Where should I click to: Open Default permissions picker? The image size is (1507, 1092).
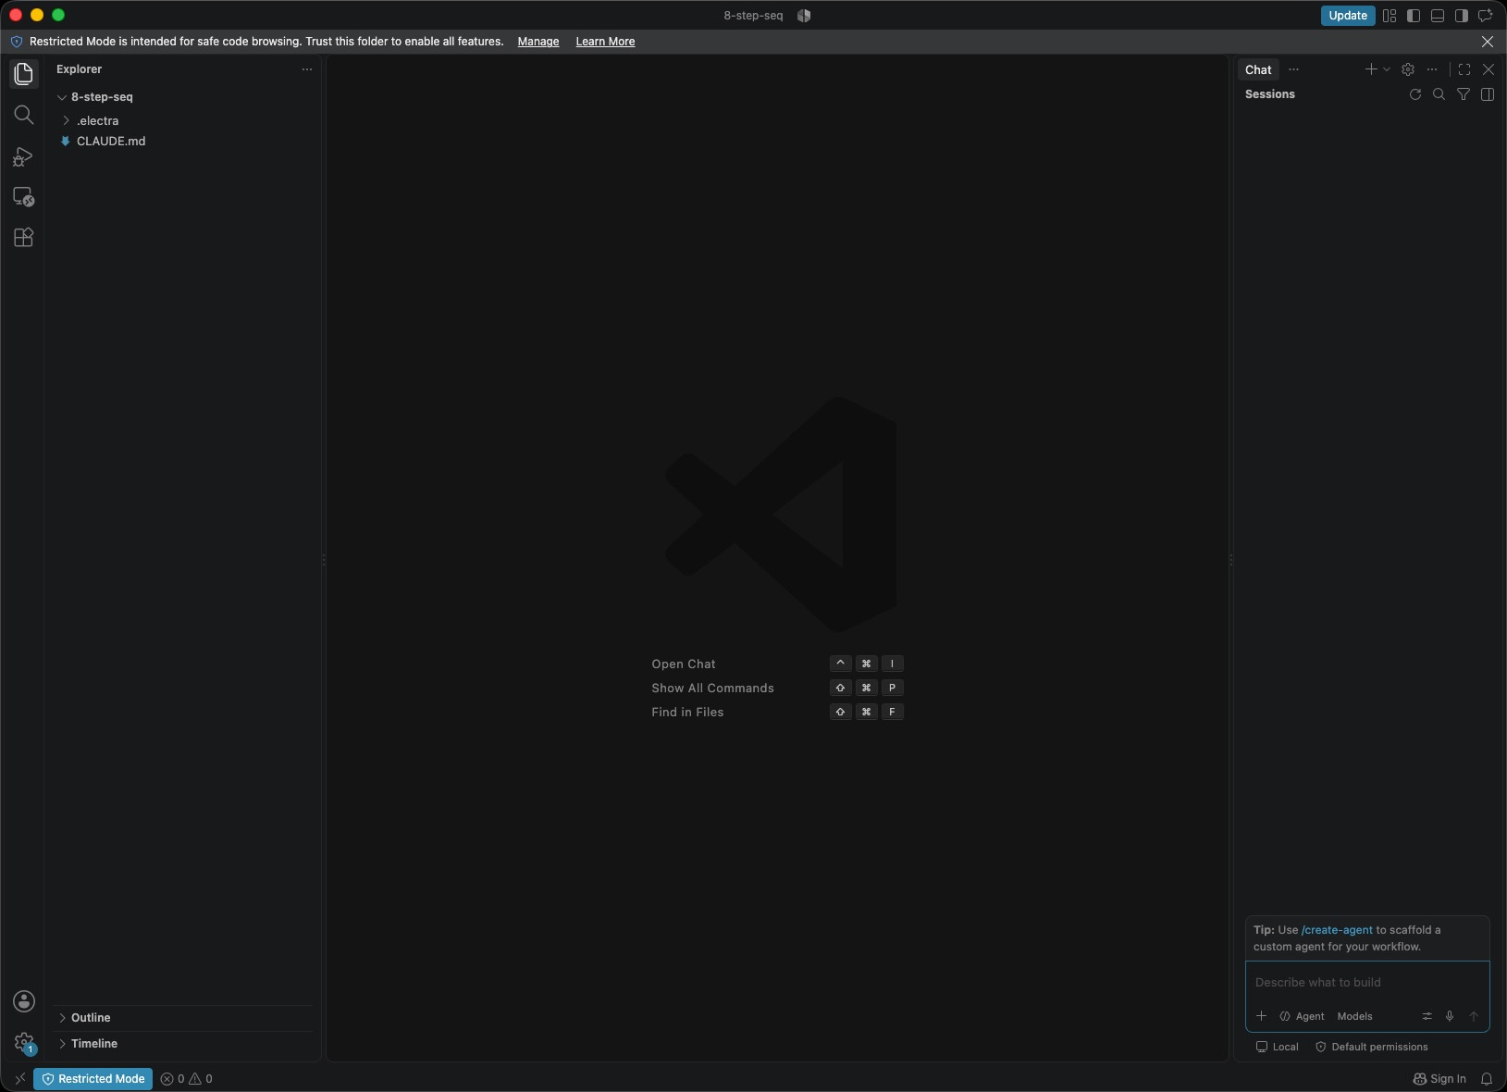[1372, 1048]
